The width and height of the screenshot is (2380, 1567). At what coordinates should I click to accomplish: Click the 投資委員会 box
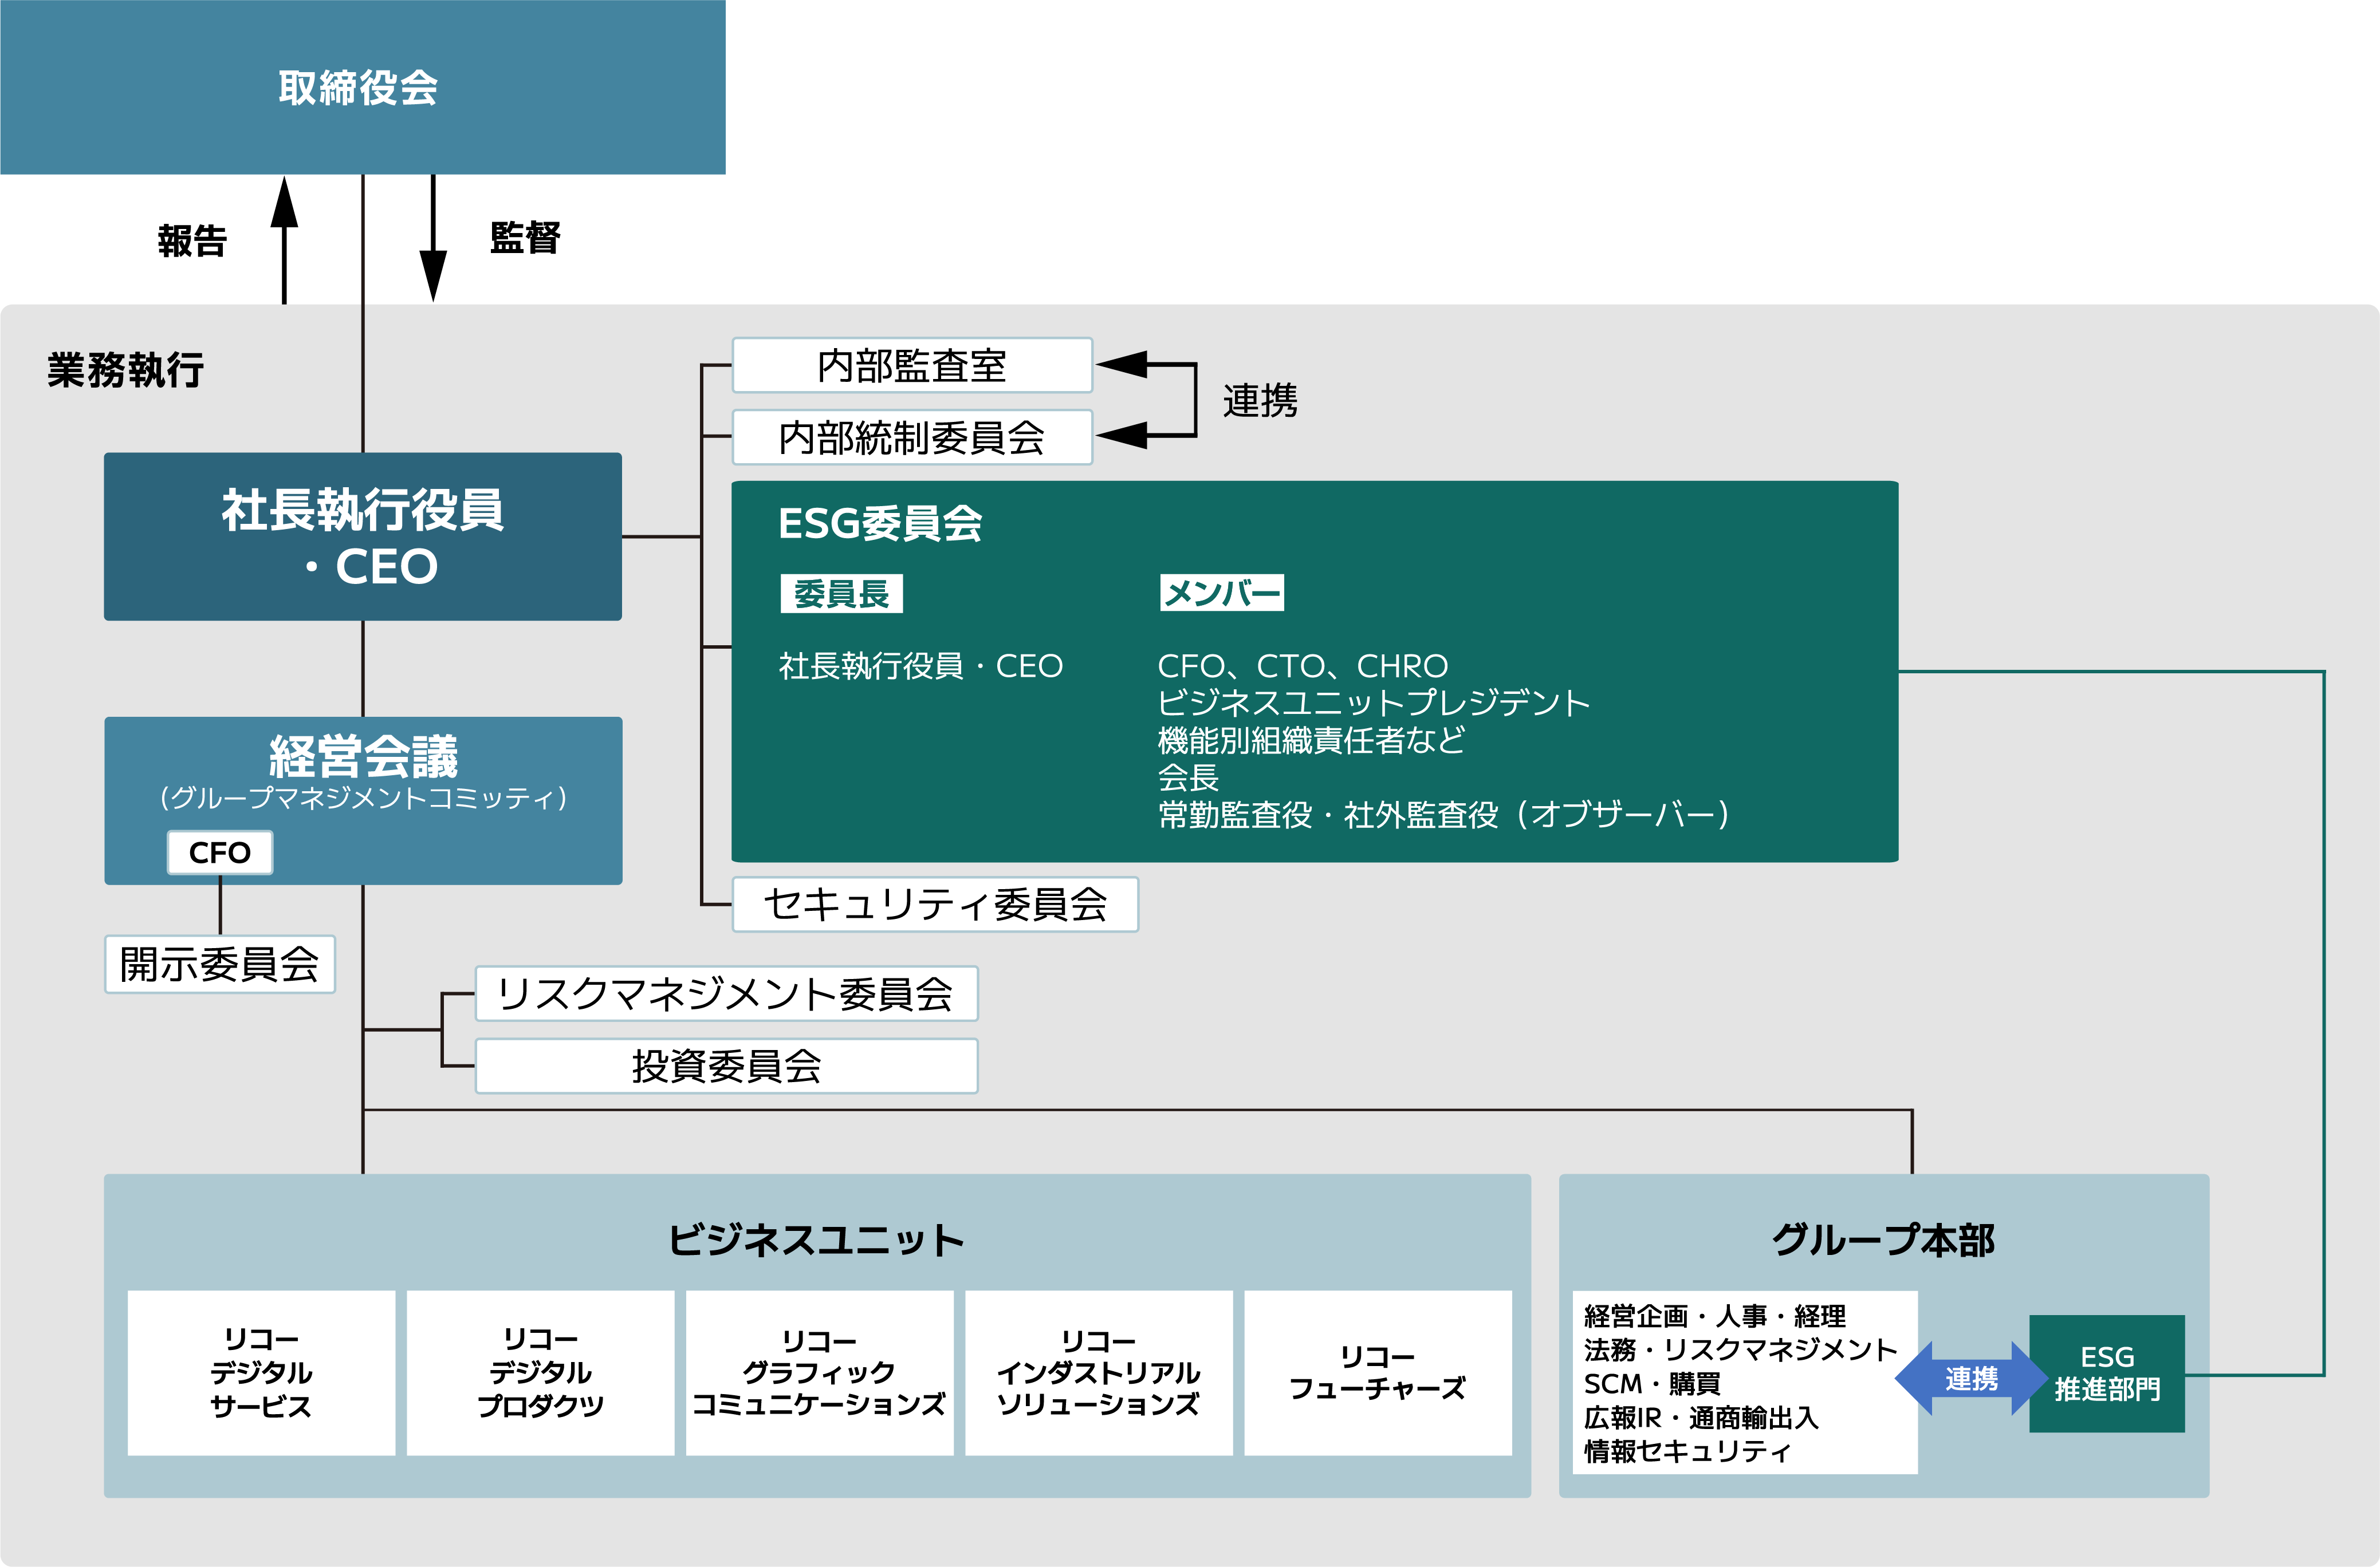click(727, 1066)
